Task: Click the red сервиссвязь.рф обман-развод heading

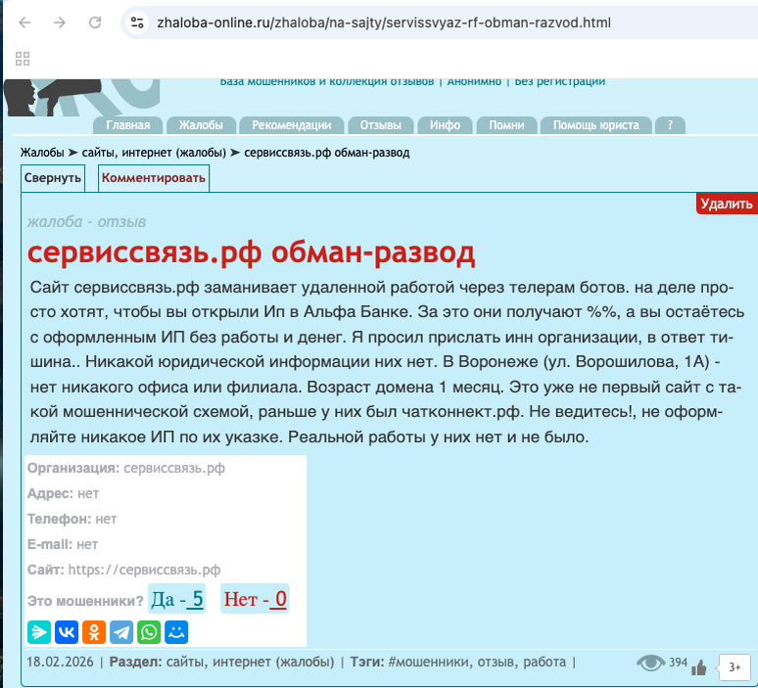Action: point(252,252)
